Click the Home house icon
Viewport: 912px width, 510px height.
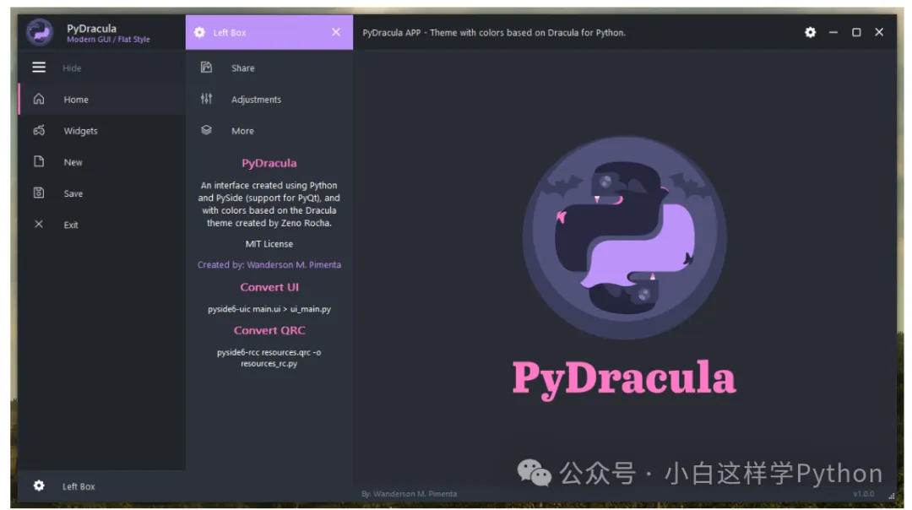(39, 99)
